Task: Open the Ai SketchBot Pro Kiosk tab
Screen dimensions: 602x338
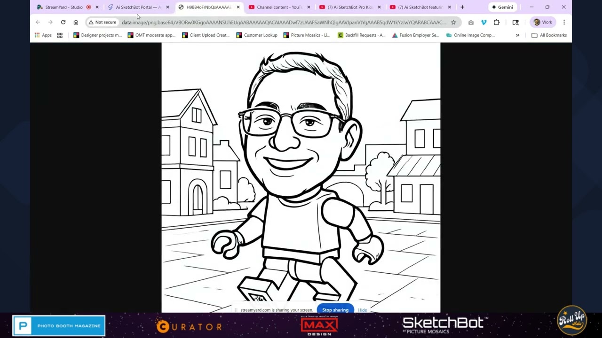Action: [349, 7]
